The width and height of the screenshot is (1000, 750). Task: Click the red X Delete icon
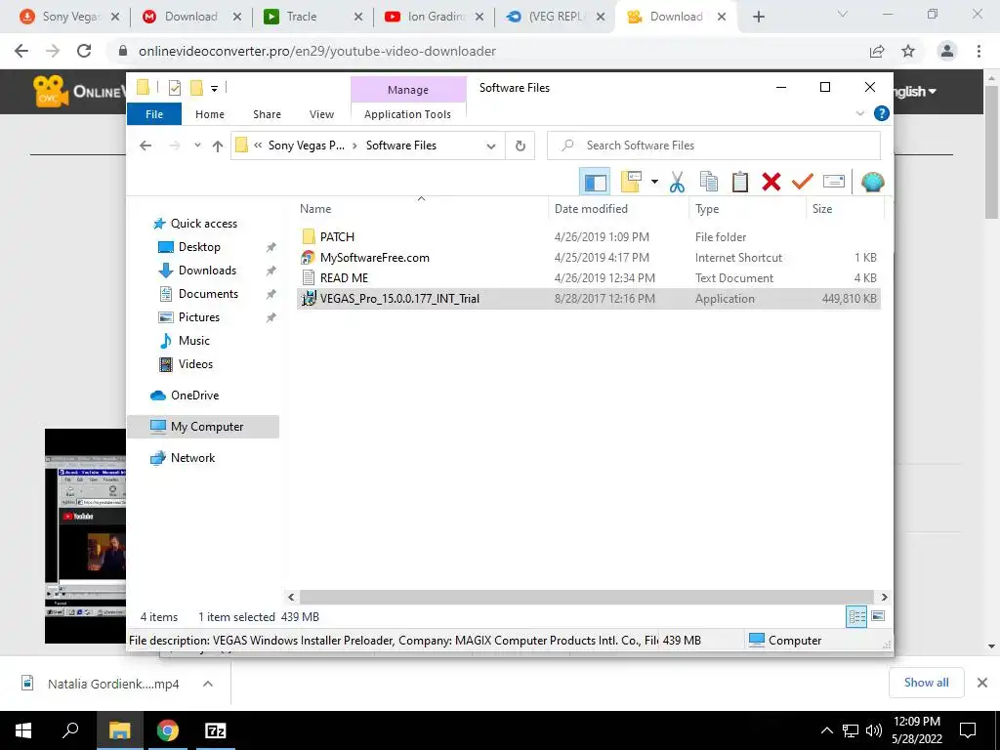pyautogui.click(x=771, y=183)
